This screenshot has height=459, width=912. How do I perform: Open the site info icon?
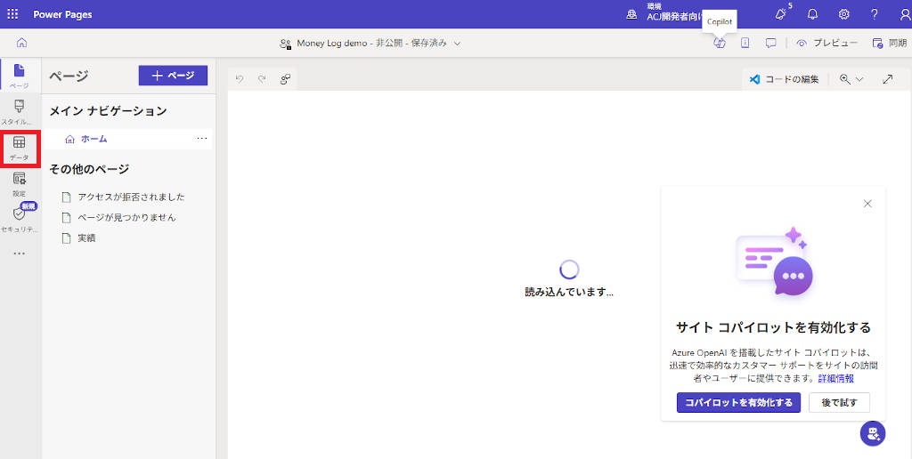tap(745, 43)
